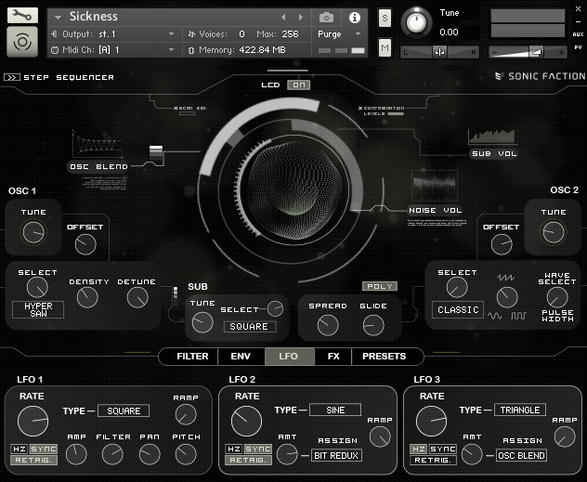Open the AUX sends view
This screenshot has width=587, height=482.
(578, 34)
